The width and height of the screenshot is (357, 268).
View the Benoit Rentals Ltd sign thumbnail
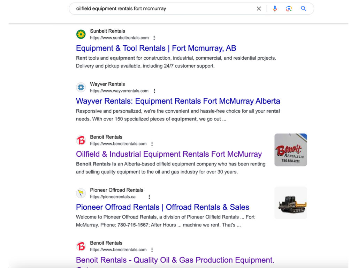290,150
